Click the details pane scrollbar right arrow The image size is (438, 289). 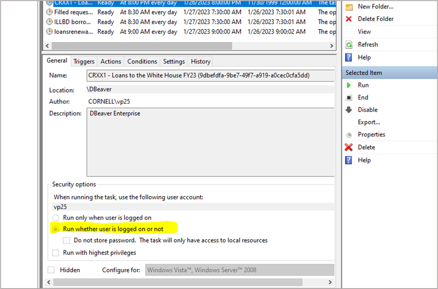(x=330, y=282)
